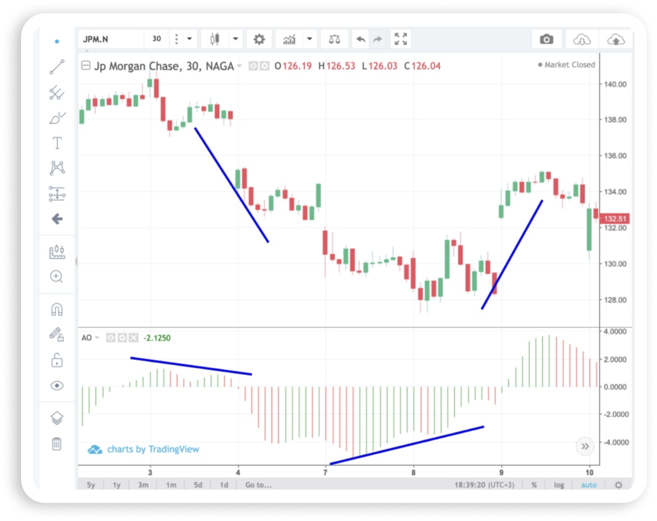Select the text annotation tool
The image size is (657, 521).
click(x=57, y=143)
